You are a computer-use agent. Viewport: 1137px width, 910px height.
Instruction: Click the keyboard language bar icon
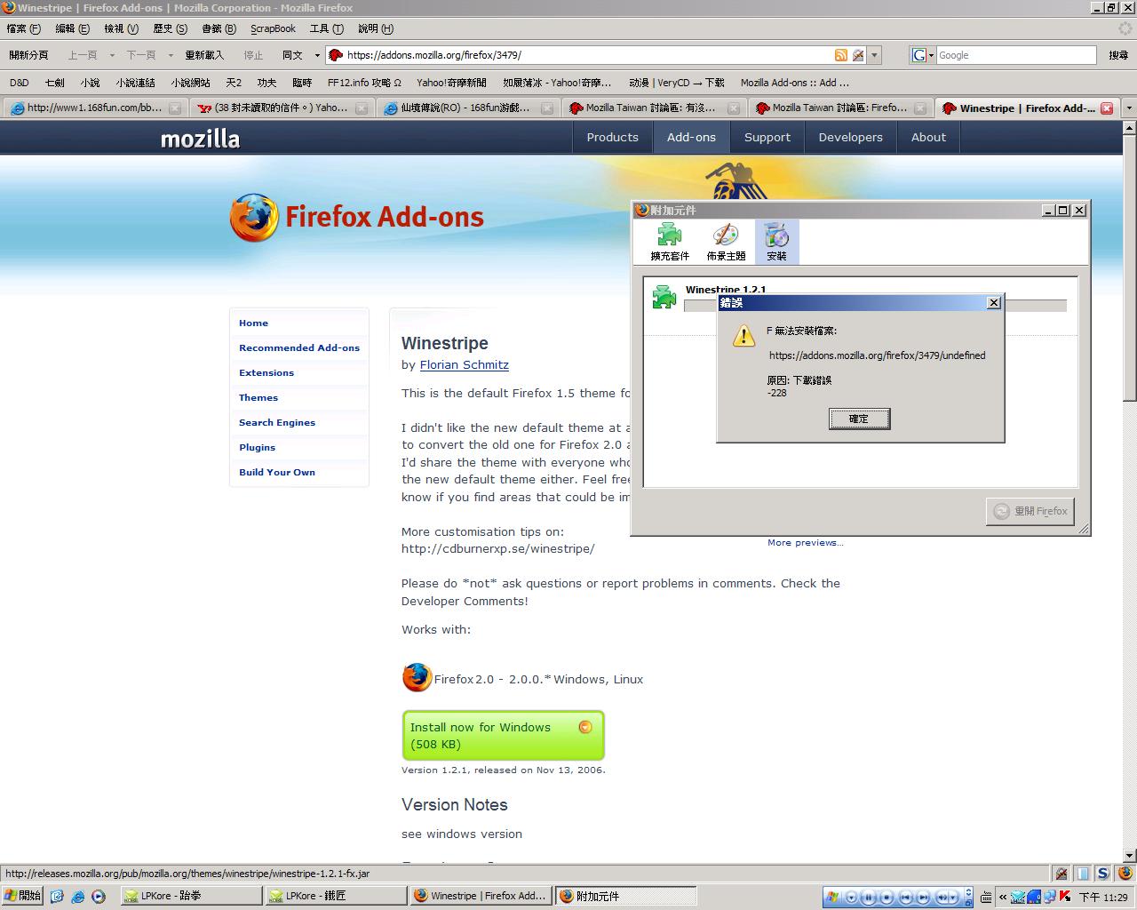click(986, 898)
